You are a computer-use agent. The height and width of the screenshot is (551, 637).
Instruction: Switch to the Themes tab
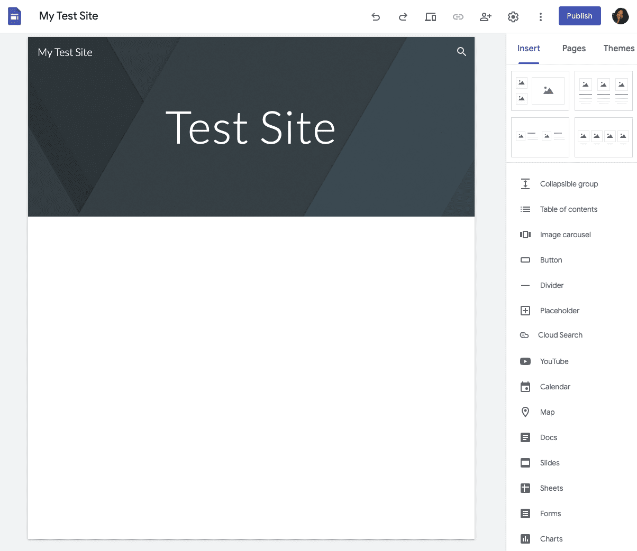[x=618, y=48]
